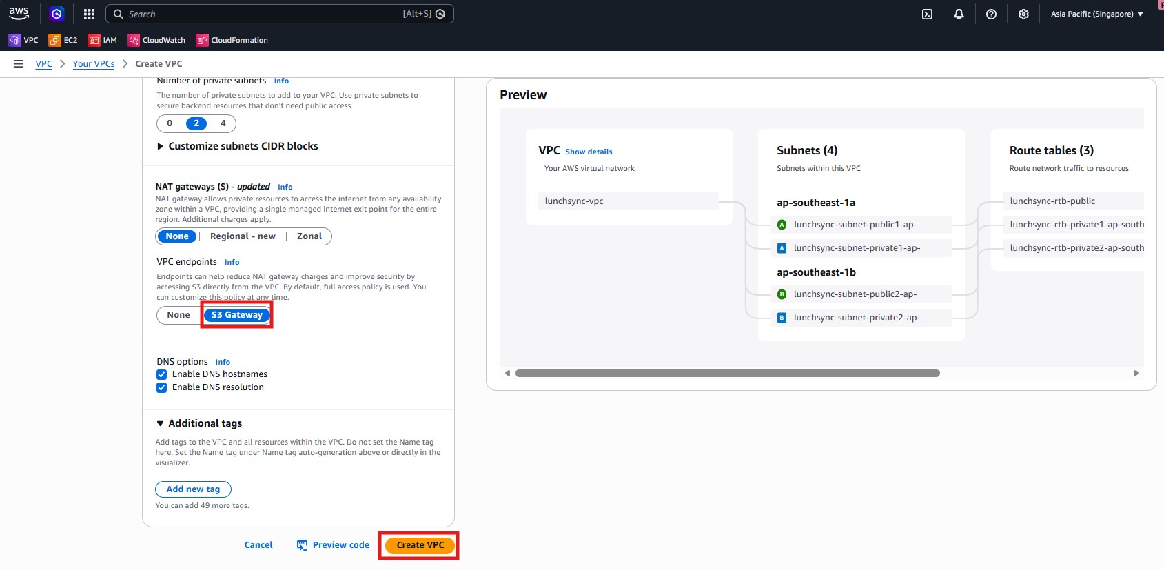Click the AWS logo home icon
1164x570 pixels.
19,13
